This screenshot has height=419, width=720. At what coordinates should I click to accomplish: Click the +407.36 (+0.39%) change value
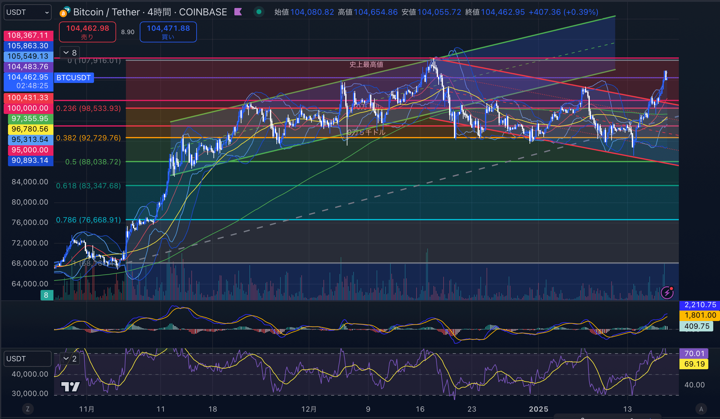tap(563, 12)
